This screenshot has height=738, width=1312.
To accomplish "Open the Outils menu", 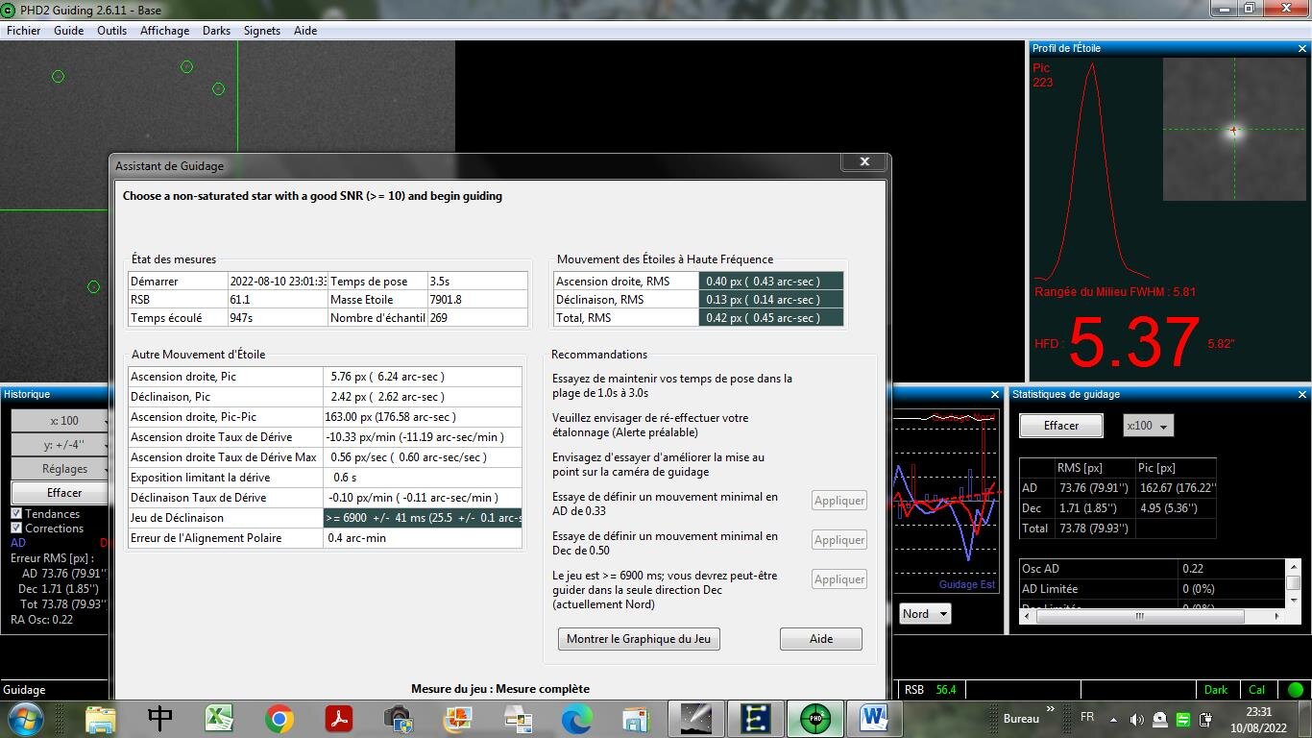I will pyautogui.click(x=112, y=31).
